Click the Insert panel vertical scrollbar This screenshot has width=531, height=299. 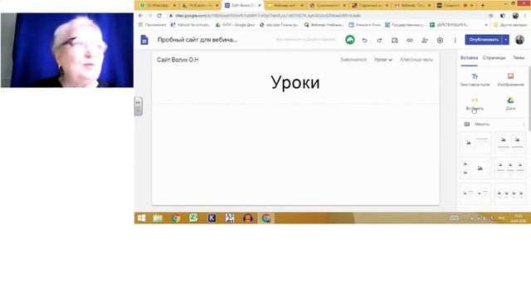click(x=529, y=98)
